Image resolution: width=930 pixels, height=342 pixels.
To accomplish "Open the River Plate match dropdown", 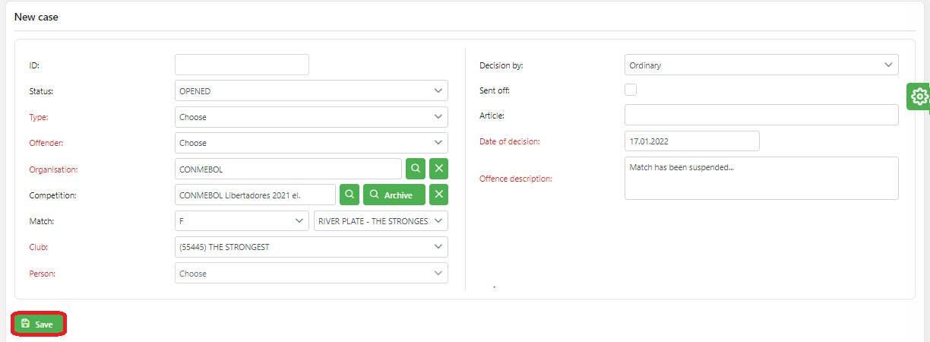I will [x=381, y=221].
